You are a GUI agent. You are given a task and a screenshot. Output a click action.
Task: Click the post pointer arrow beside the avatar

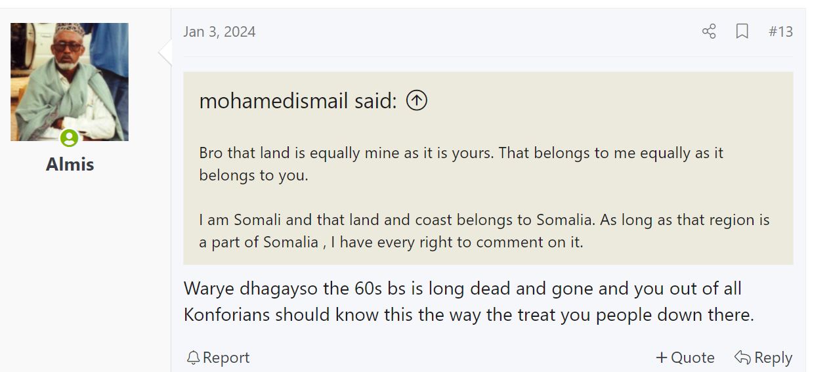point(165,52)
